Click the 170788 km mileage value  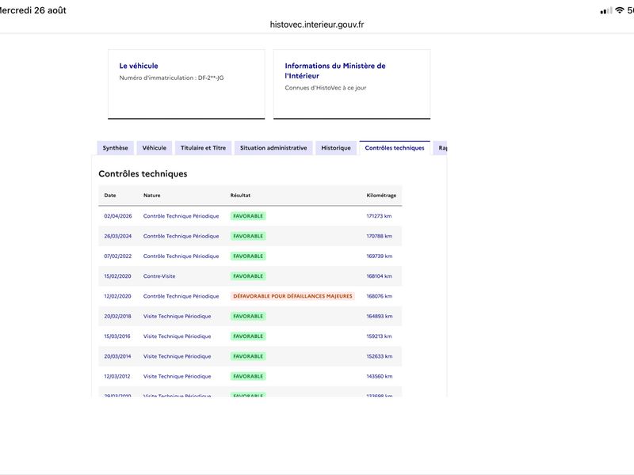click(x=380, y=236)
